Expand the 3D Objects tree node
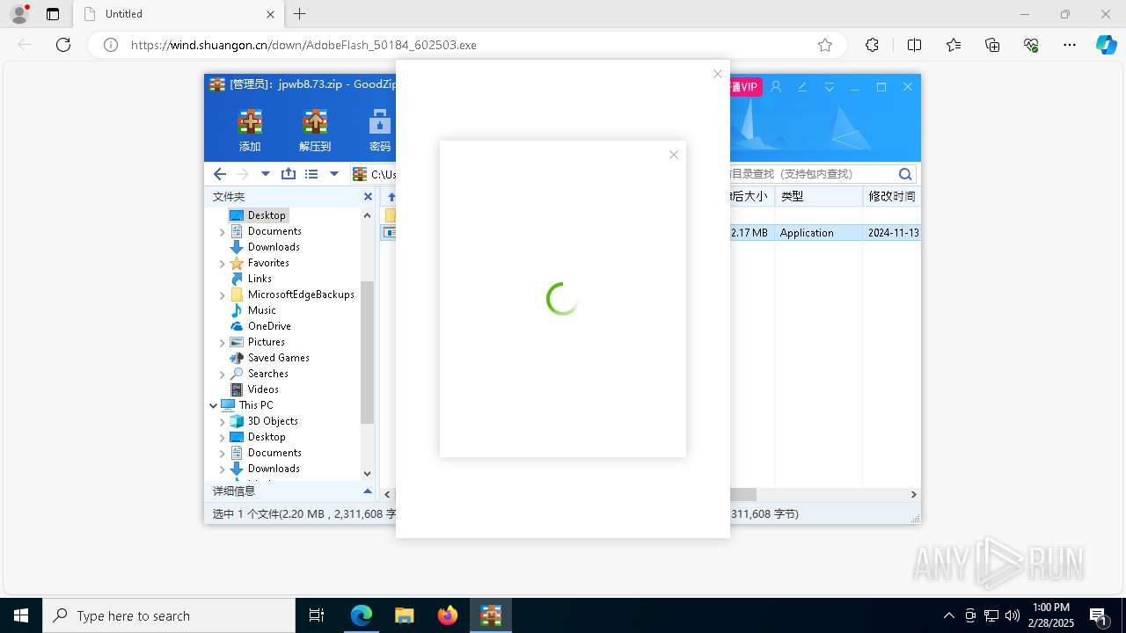 tap(222, 422)
